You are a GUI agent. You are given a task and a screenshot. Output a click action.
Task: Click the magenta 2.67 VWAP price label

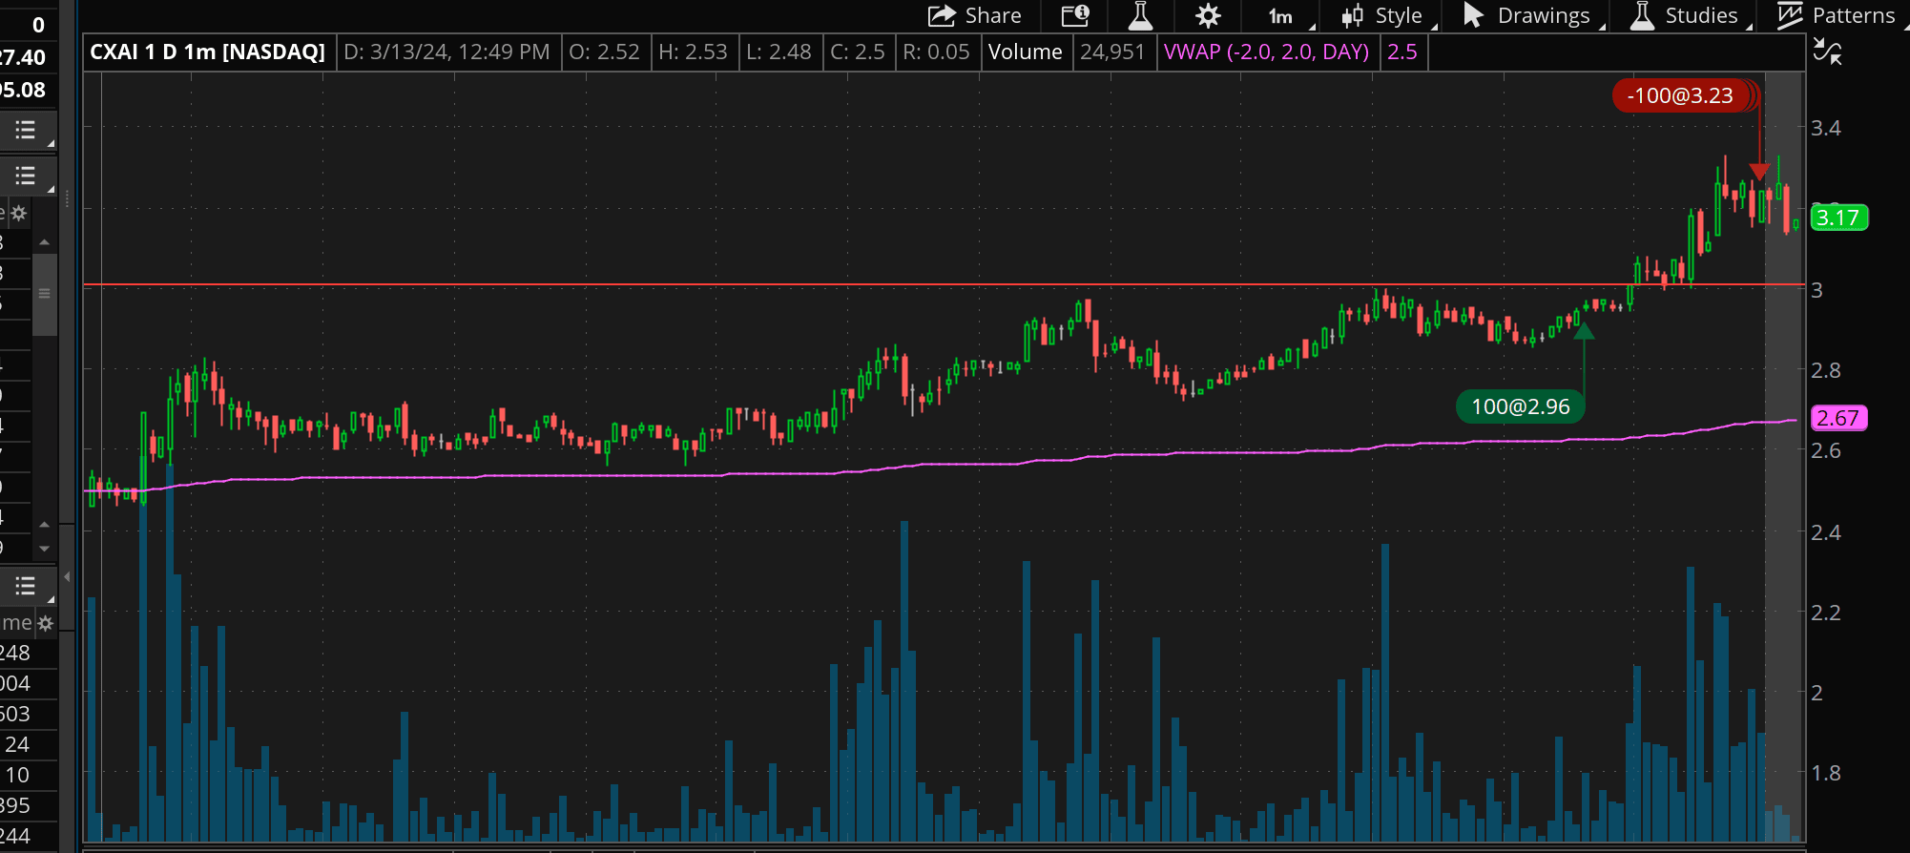click(1838, 418)
